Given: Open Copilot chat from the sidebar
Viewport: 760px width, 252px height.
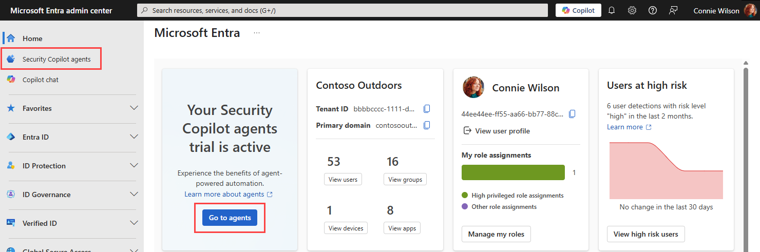Looking at the screenshot, I should [x=41, y=80].
